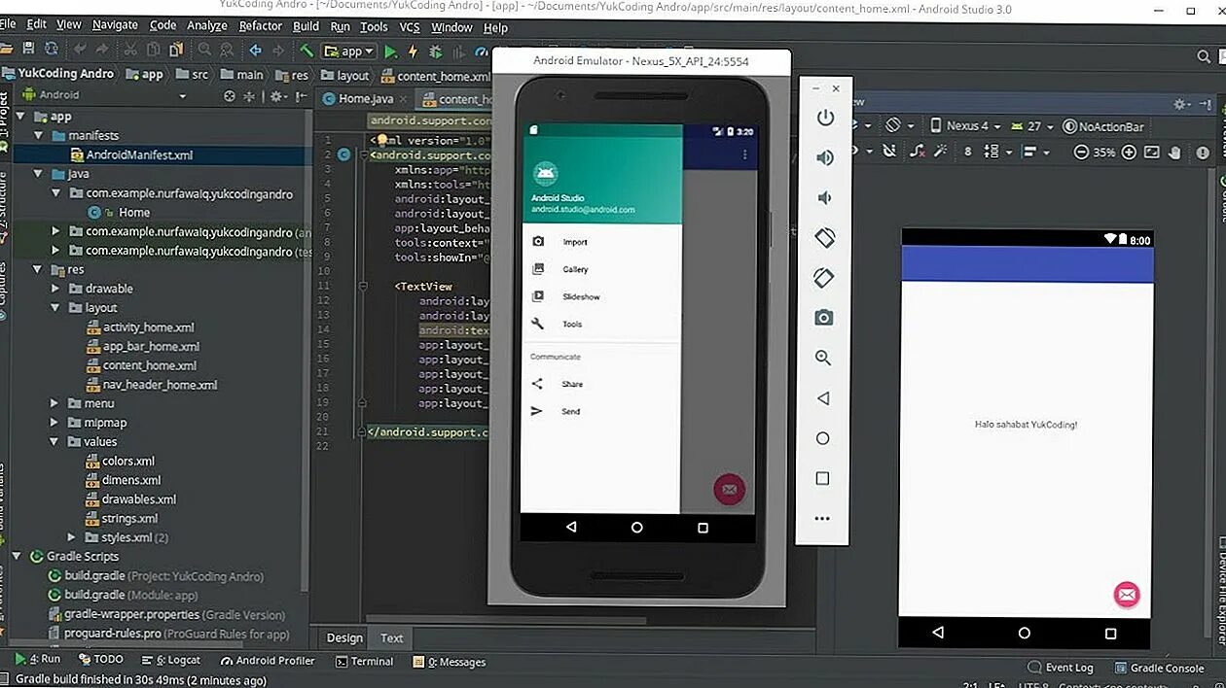This screenshot has width=1226, height=688.
Task: Click emulator Volume Down icon
Action: coord(825,197)
